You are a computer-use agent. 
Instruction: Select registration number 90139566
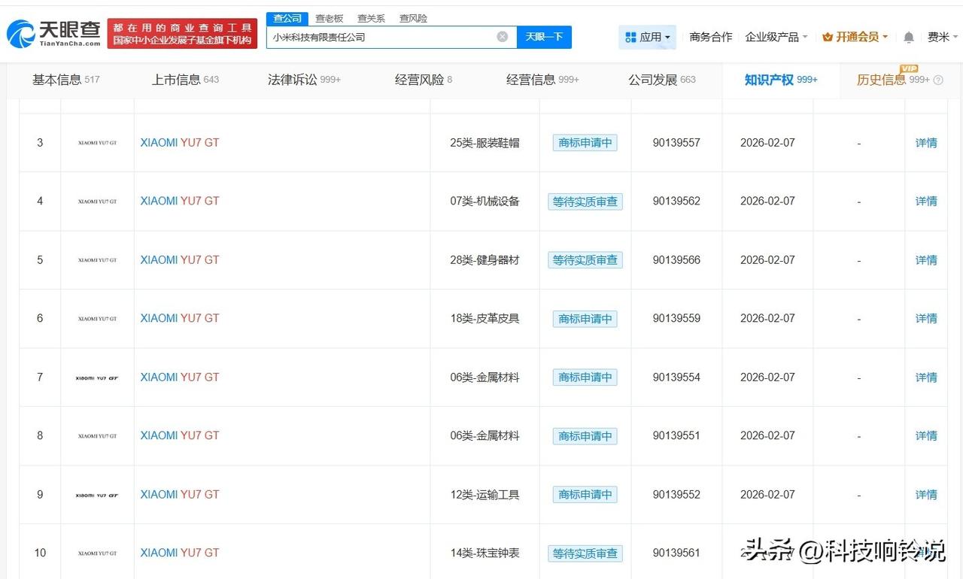[676, 260]
